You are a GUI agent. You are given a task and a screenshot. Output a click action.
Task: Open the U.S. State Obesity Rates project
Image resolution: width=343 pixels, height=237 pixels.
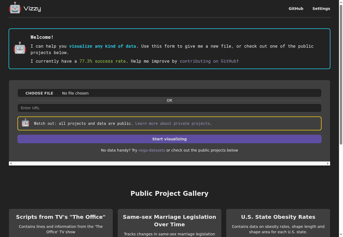click(278, 217)
